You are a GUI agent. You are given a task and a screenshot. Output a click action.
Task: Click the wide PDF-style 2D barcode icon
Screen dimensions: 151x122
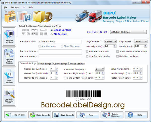(x=34, y=34)
